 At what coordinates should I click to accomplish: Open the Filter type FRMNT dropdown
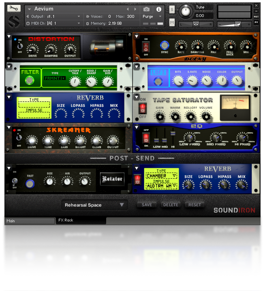click(x=55, y=78)
